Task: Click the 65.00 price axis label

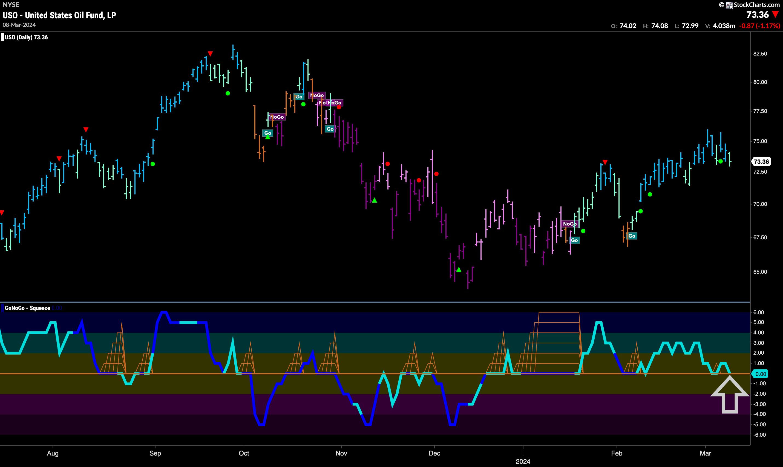Action: pos(760,272)
